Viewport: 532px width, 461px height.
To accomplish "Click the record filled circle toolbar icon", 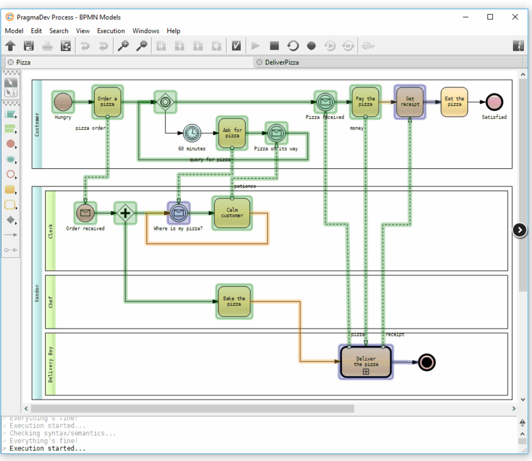I will coord(311,46).
